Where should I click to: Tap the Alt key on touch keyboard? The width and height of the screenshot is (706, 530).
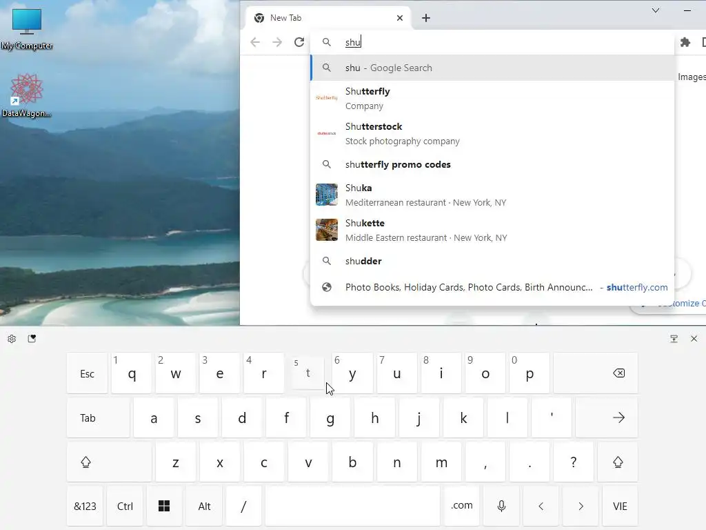click(204, 506)
